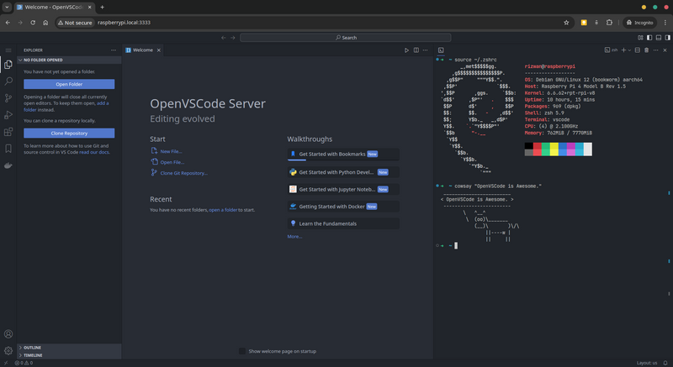The image size is (673, 367).
Task: Enable Show welcome page on startup
Action: [242, 351]
